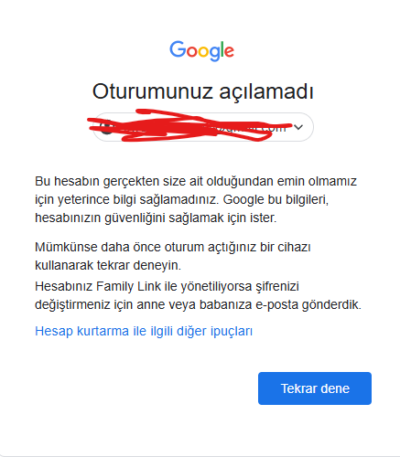The height and width of the screenshot is (457, 400).
Task: Hit the 'Tekrar dene' button
Action: click(x=315, y=388)
